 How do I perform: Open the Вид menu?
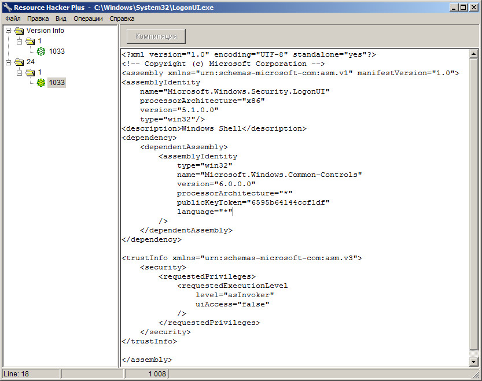[x=61, y=19]
